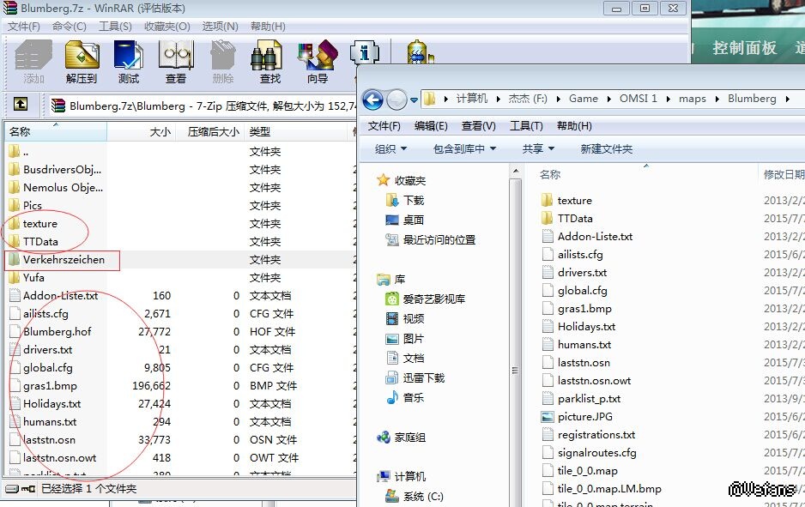
Task: Select the Verkehrszeichen folder in the archive
Action: [64, 259]
